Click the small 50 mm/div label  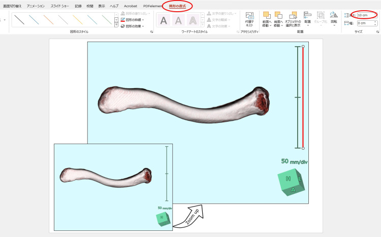(165, 208)
